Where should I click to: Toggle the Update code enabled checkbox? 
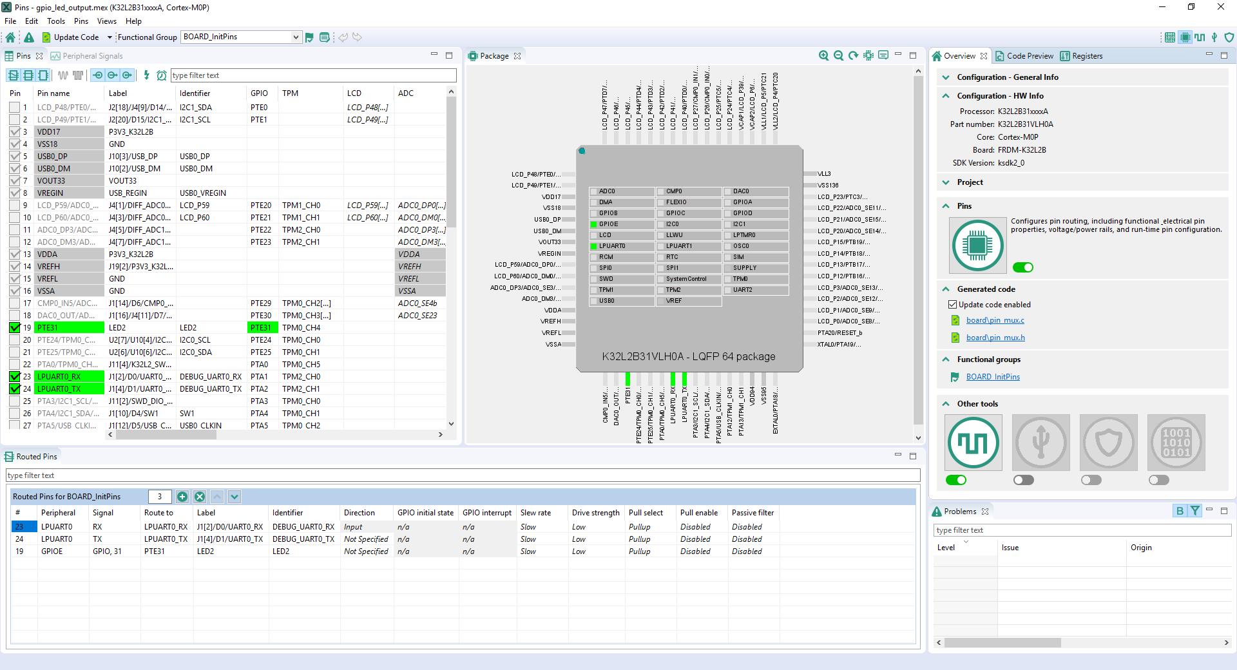click(x=952, y=305)
